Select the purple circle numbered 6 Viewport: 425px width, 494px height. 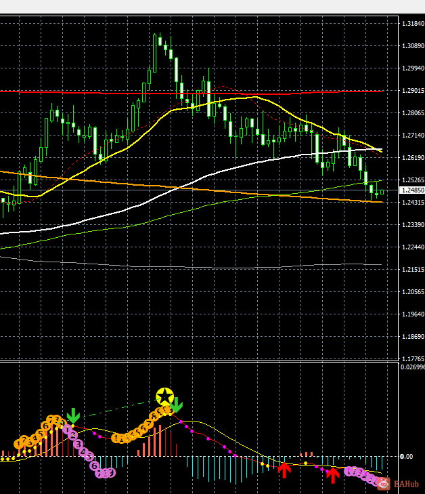[95, 466]
